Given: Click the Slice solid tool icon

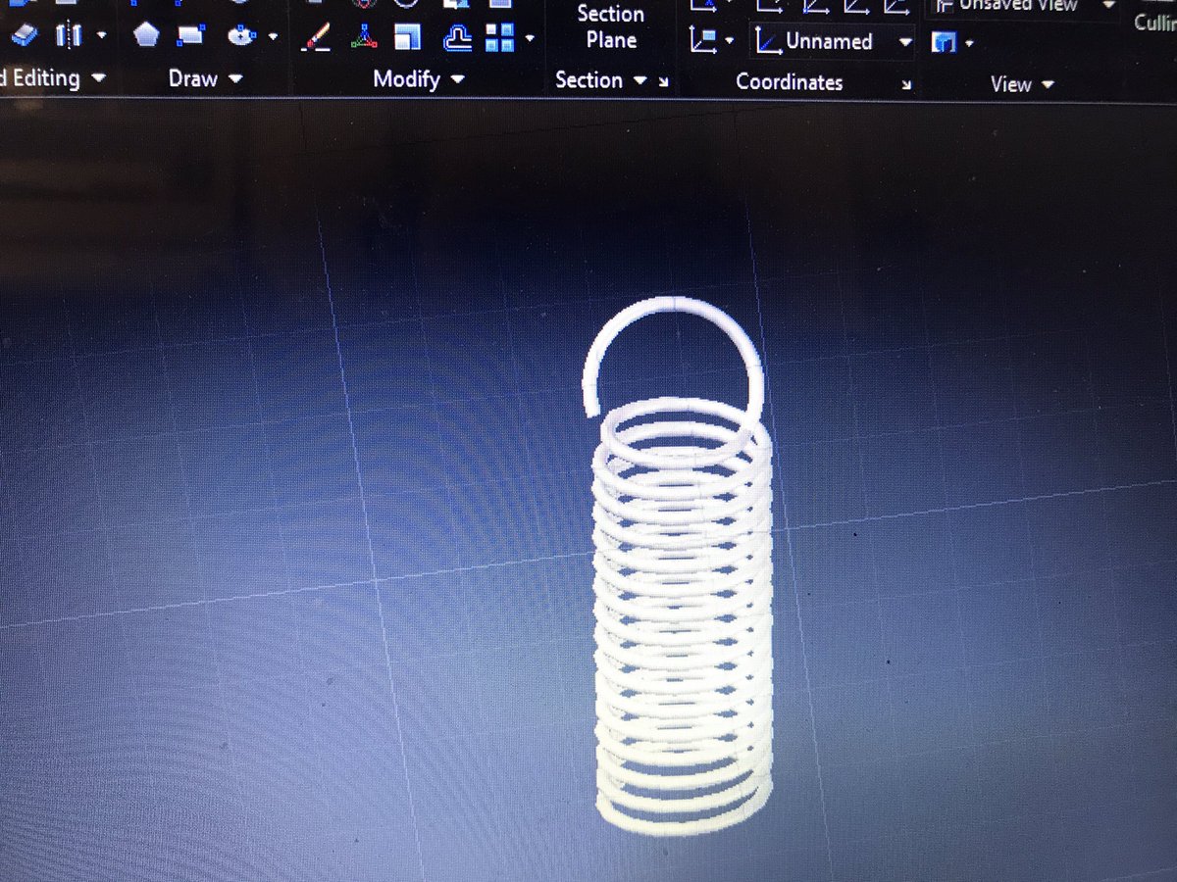Looking at the screenshot, I should click(x=69, y=36).
